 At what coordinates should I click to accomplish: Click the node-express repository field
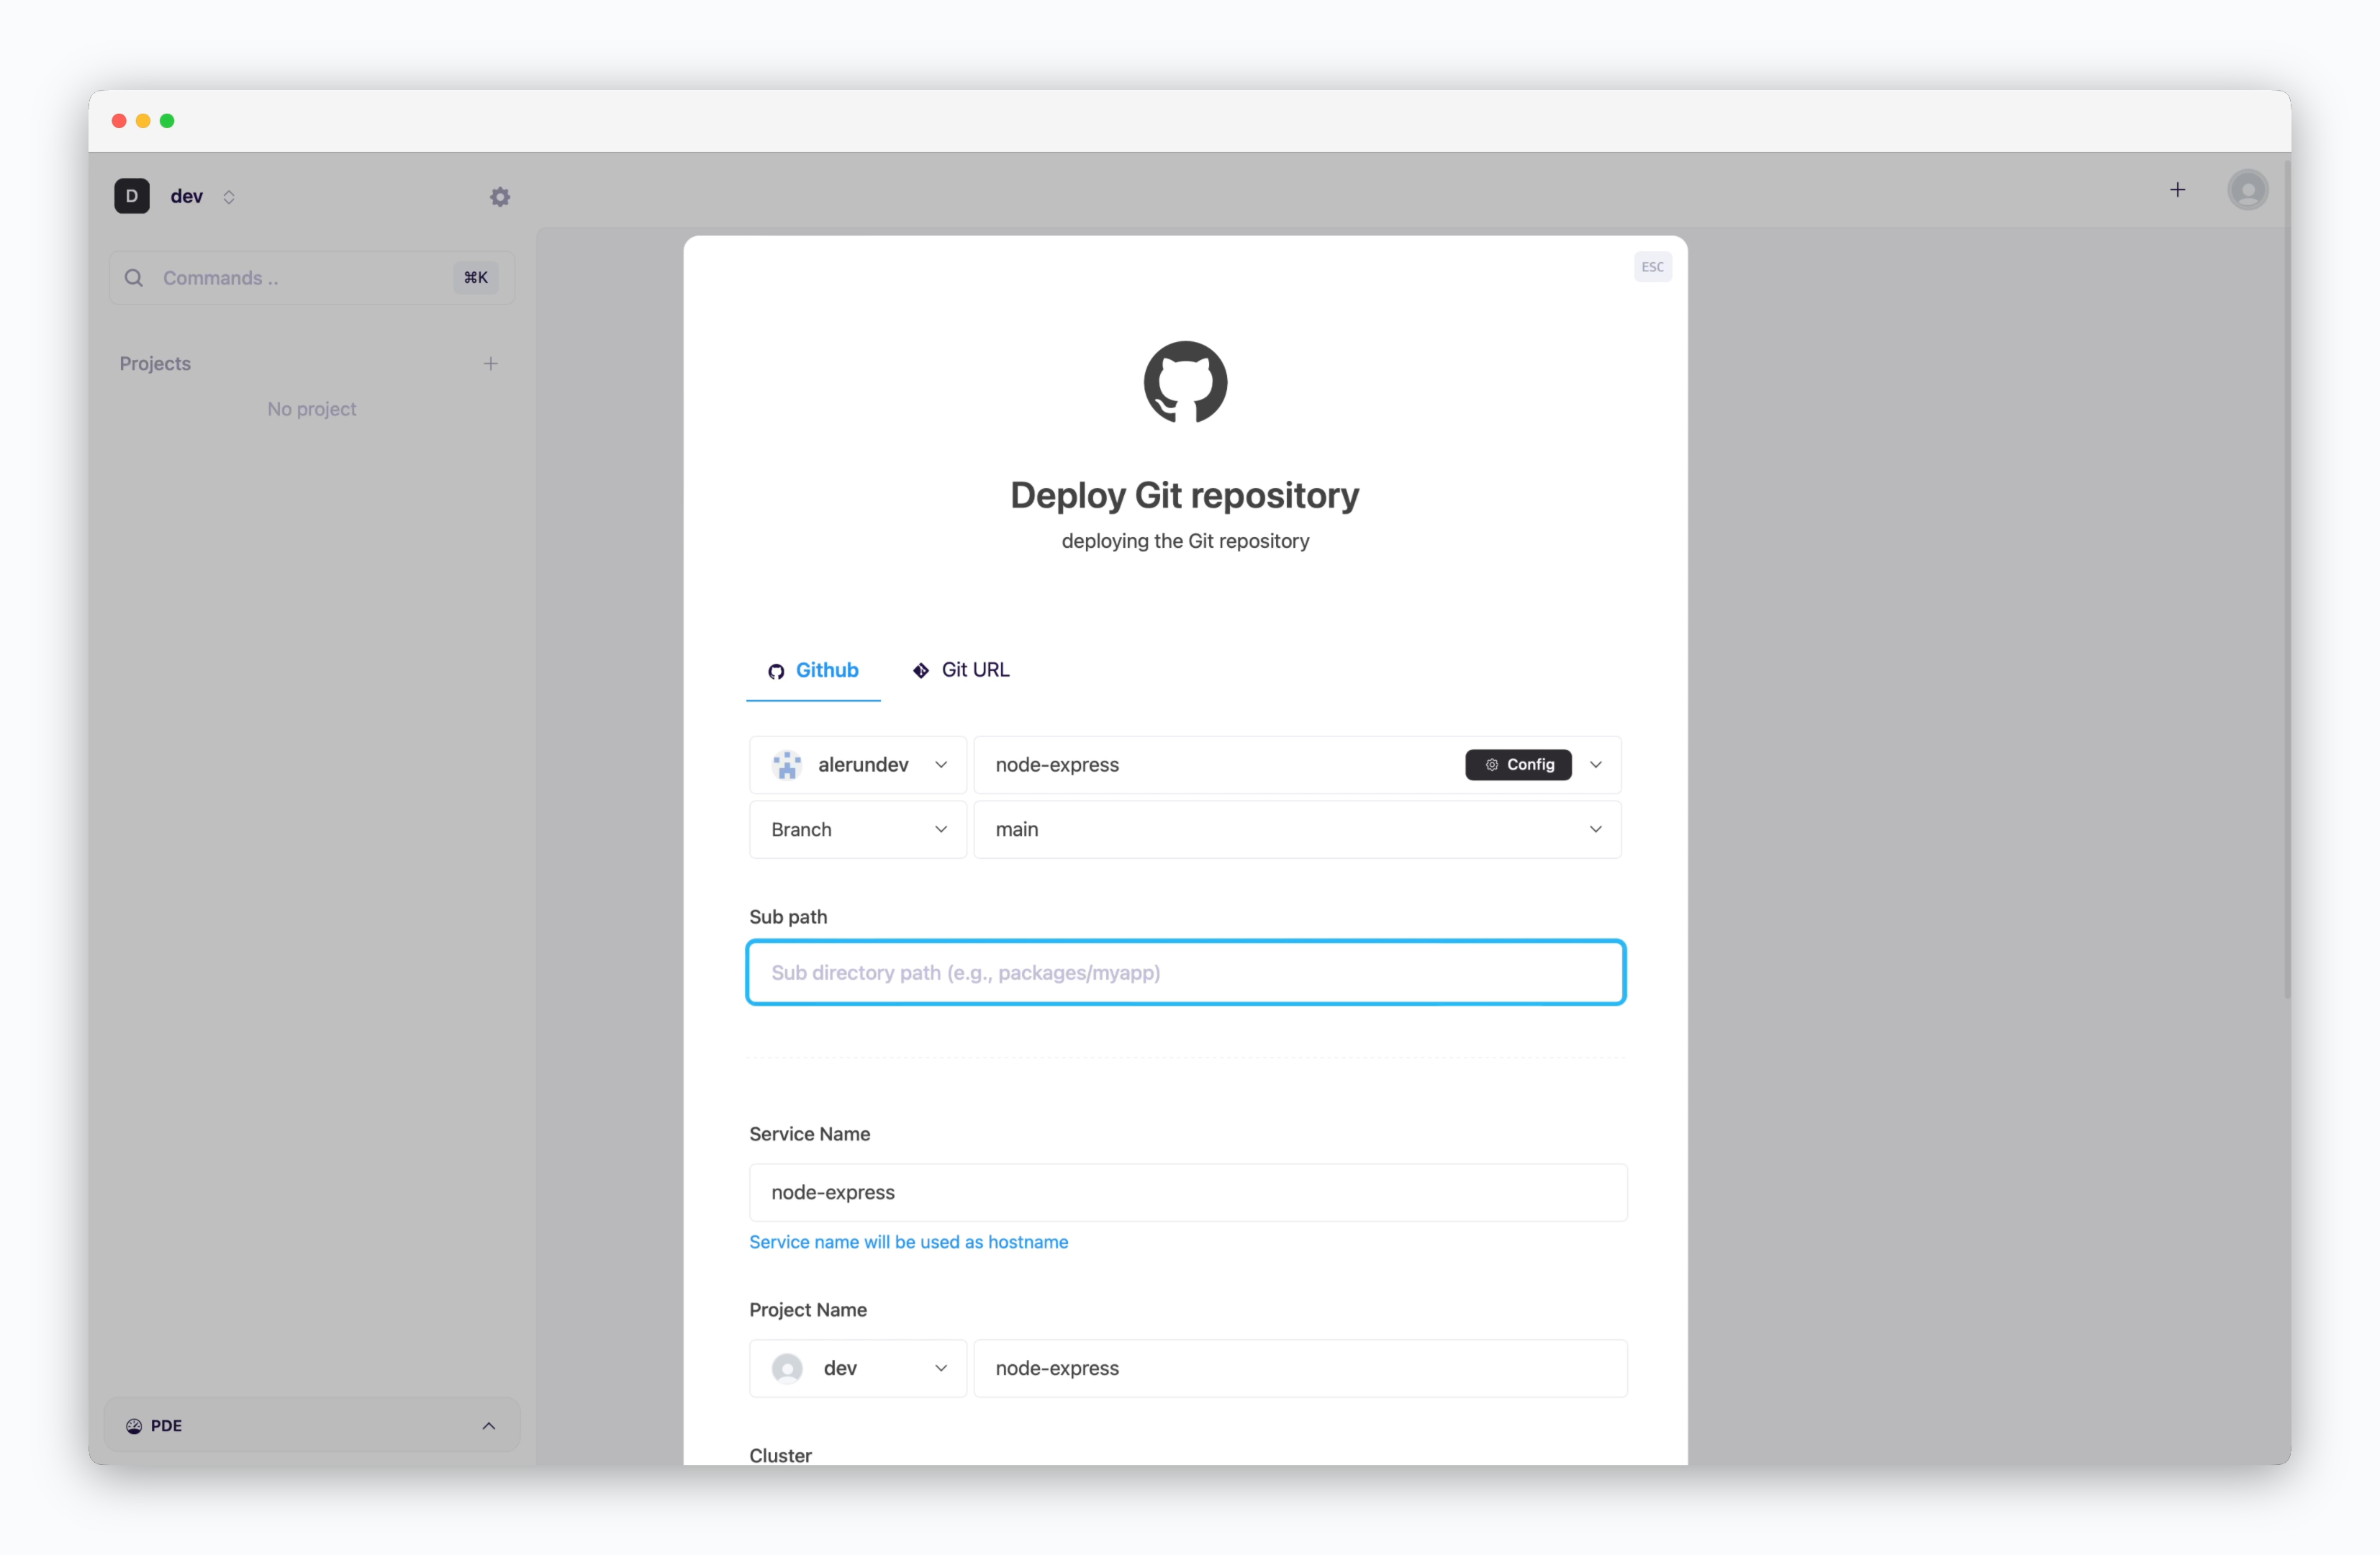pos(1298,765)
